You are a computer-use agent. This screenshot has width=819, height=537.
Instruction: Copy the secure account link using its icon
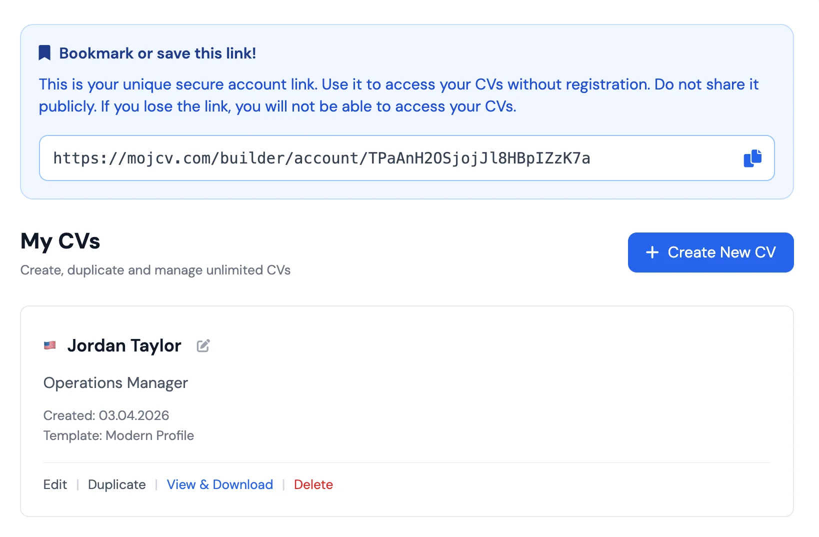tap(752, 158)
